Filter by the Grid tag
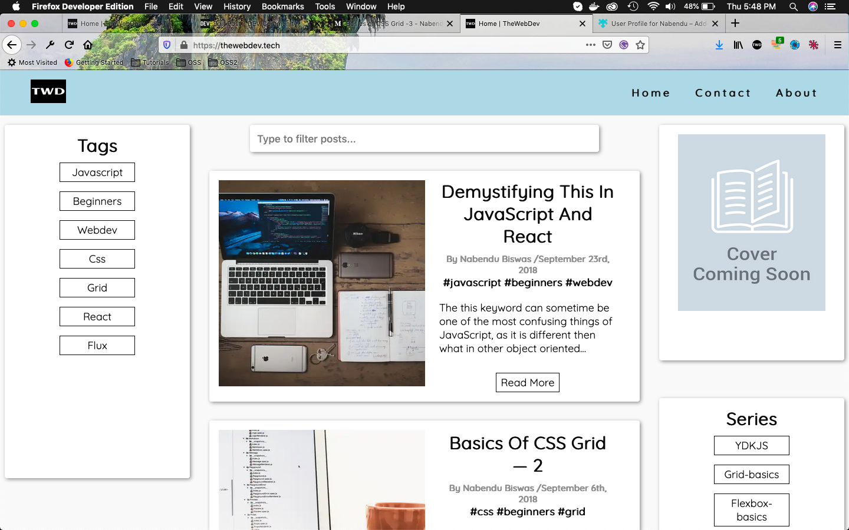This screenshot has width=849, height=530. pos(97,288)
